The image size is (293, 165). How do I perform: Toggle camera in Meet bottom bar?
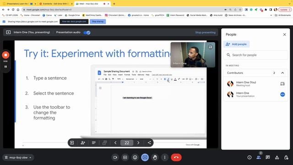pos(115,158)
